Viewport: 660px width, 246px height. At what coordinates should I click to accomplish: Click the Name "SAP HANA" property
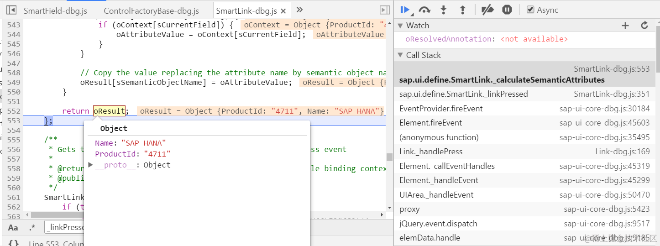[x=131, y=143]
